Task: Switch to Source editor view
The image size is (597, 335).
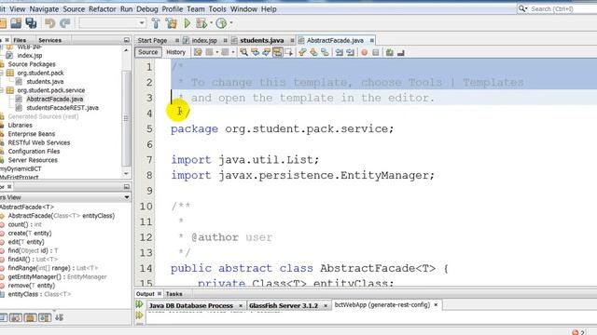Action: (147, 52)
